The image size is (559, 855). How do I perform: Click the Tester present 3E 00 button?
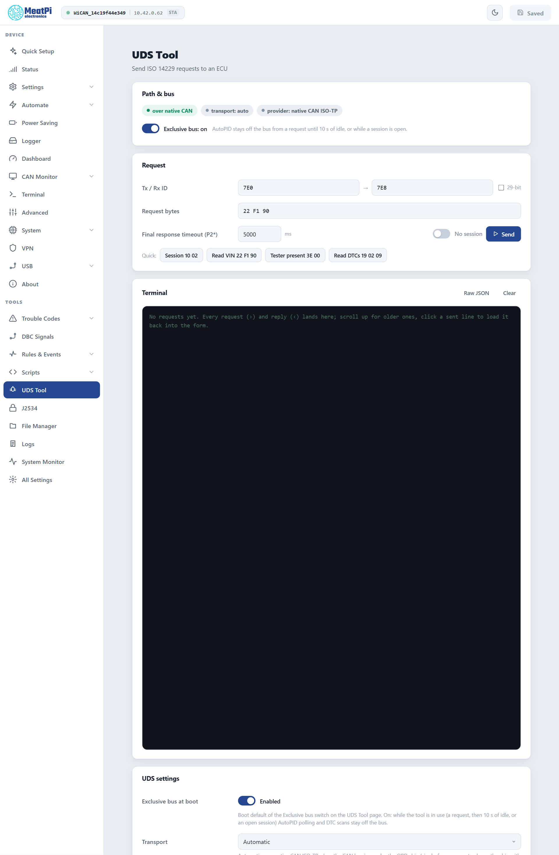[295, 255]
